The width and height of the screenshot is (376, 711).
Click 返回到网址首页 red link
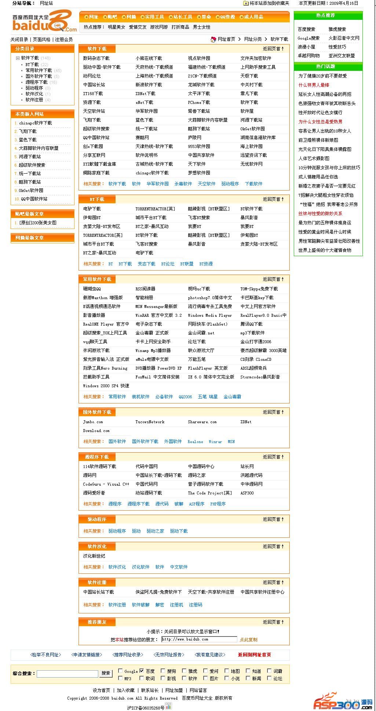point(254,654)
